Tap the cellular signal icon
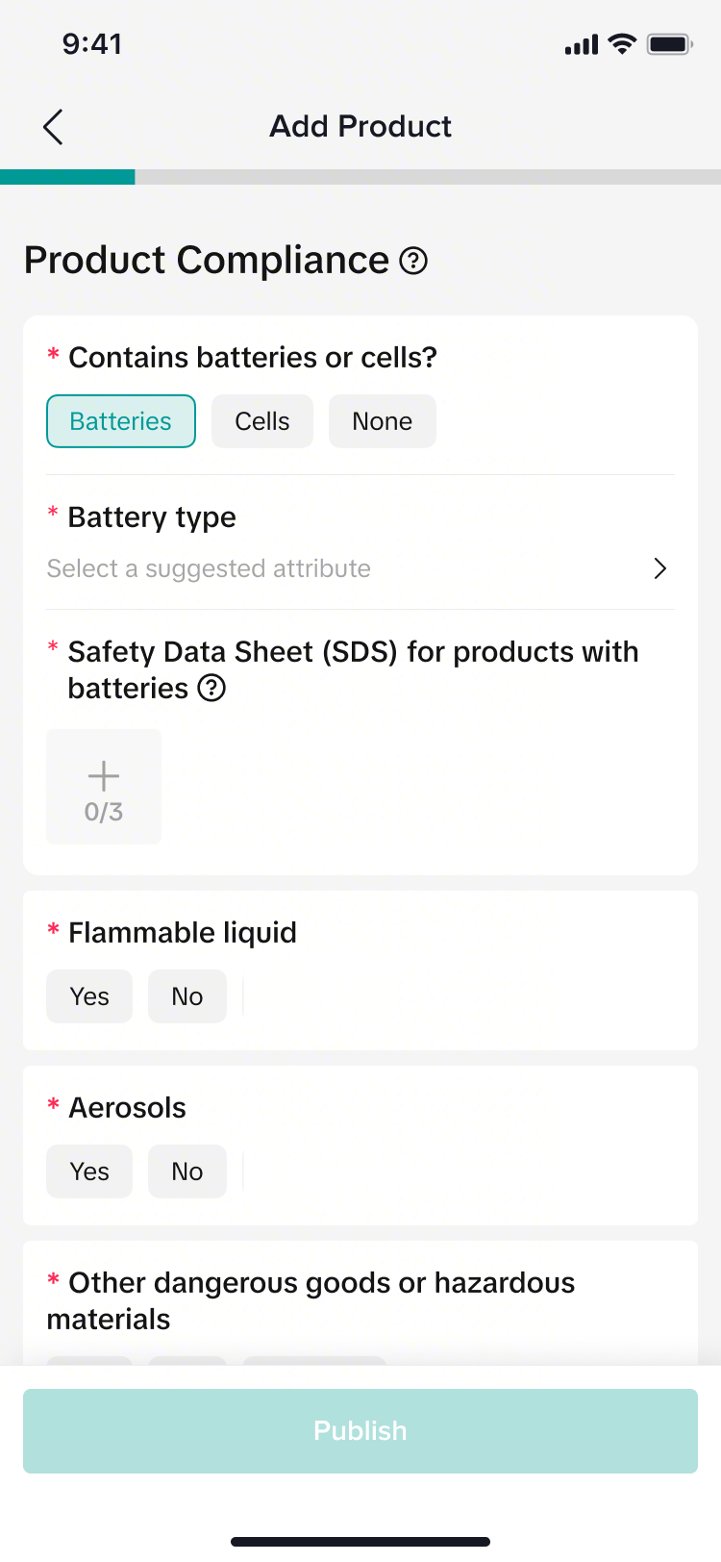 click(582, 45)
